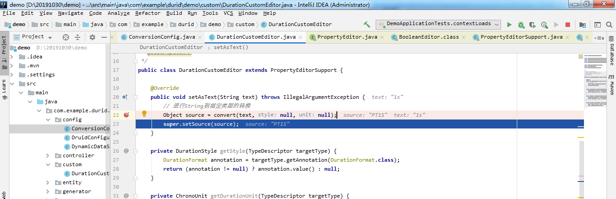Click setAsText() in editor breadcrumb

point(231,47)
